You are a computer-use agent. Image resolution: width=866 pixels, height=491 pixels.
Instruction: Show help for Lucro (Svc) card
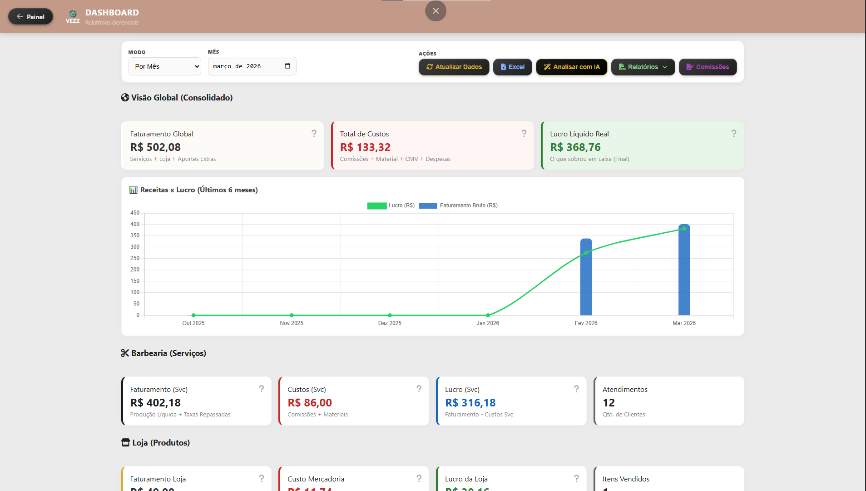click(x=576, y=389)
